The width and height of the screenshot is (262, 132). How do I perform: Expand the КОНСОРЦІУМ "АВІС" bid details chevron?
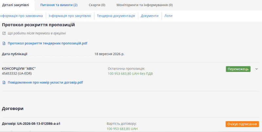(257, 69)
